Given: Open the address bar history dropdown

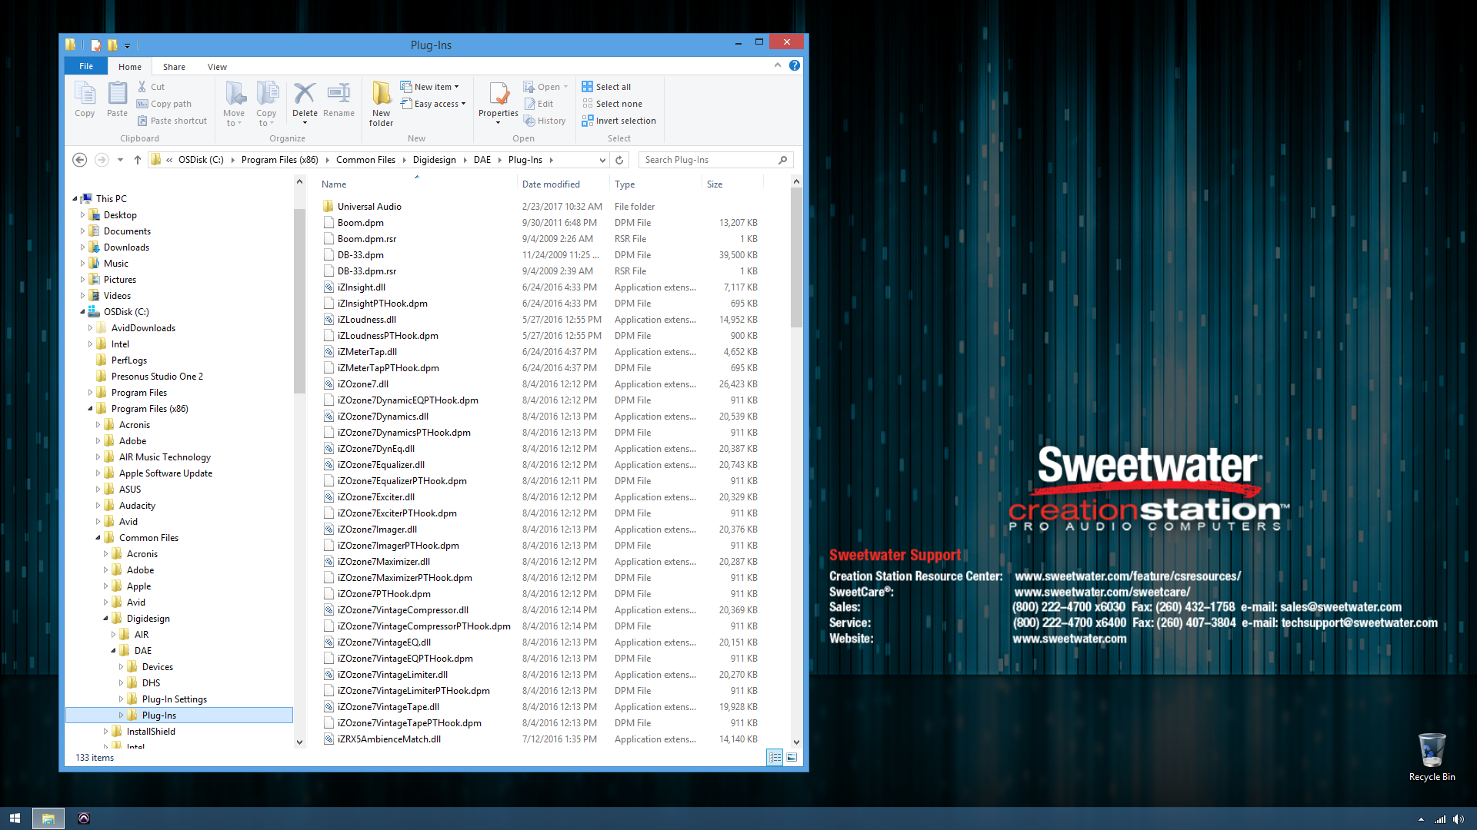Looking at the screenshot, I should pos(602,160).
